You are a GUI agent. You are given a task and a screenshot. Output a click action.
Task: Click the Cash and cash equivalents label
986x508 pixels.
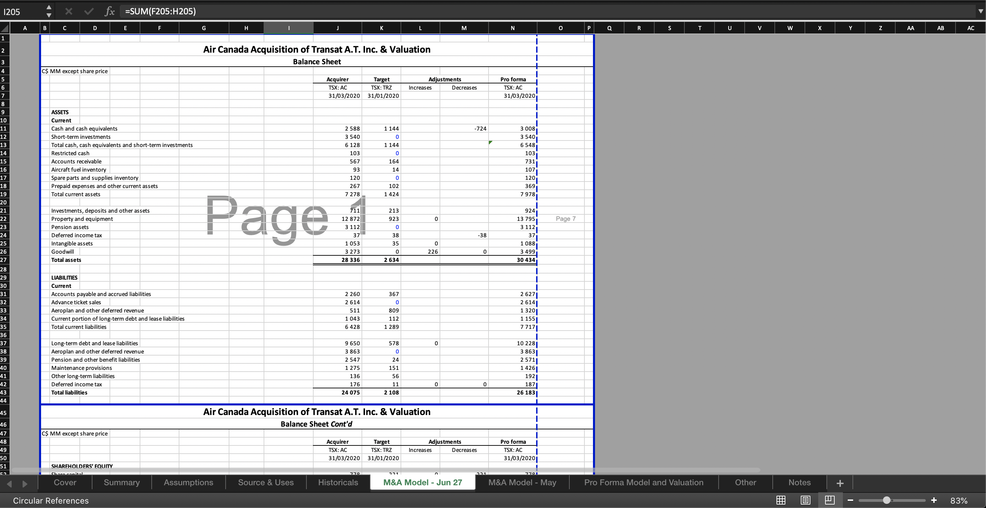pos(84,129)
